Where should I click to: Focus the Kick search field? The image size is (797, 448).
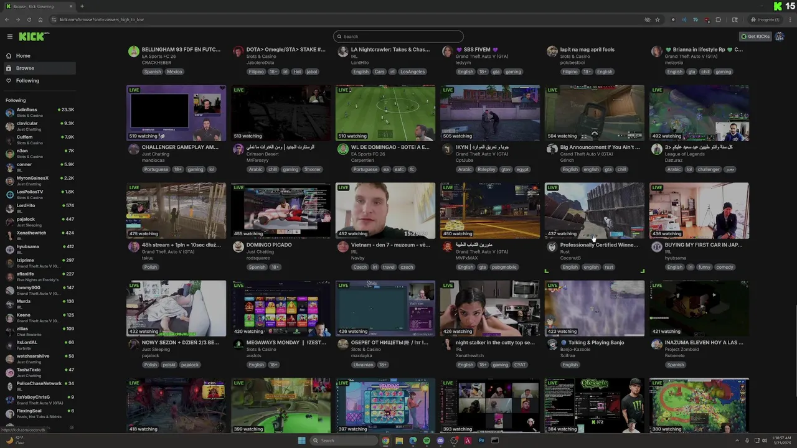[398, 37]
